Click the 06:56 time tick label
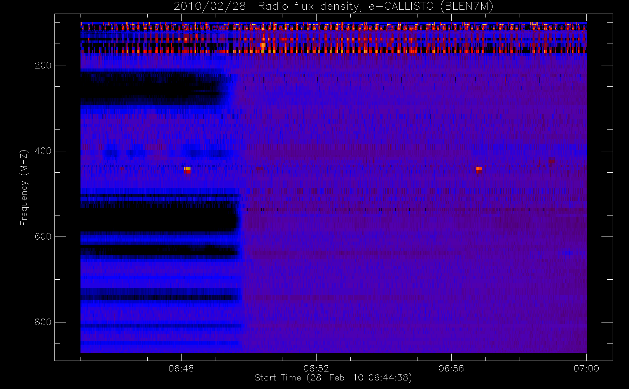This screenshot has height=389, width=629. [x=451, y=368]
